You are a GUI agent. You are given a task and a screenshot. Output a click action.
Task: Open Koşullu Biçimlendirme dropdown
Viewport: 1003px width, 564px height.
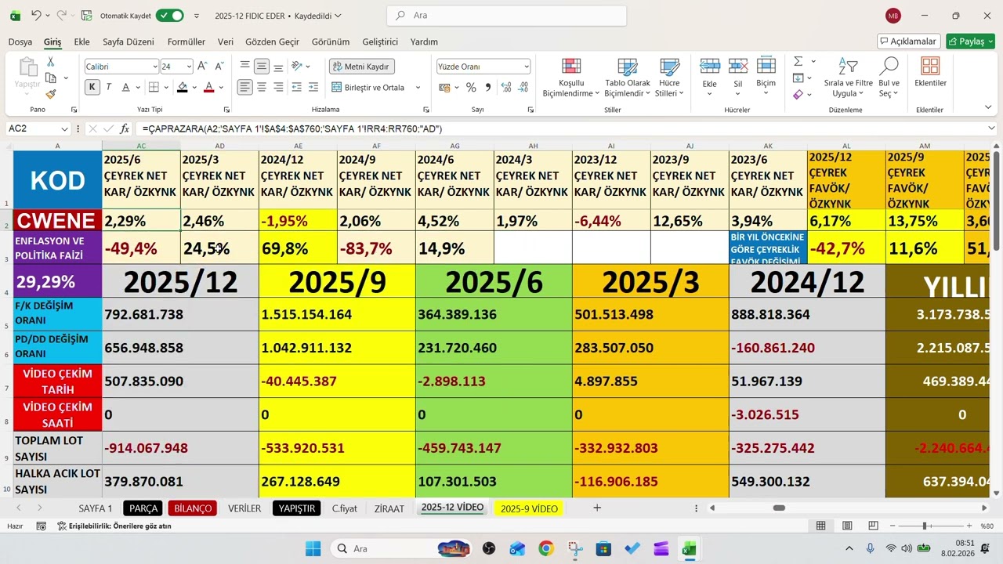point(571,78)
